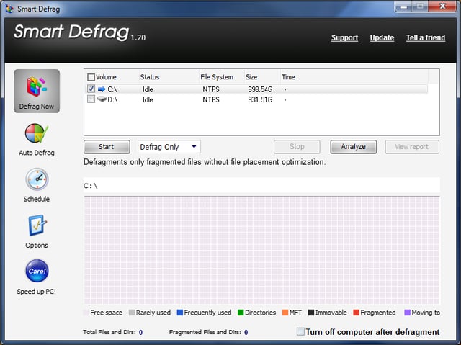Click the View report button
The image size is (461, 345).
pyautogui.click(x=412, y=147)
